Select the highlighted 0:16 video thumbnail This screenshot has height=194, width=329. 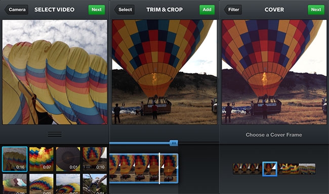15,159
